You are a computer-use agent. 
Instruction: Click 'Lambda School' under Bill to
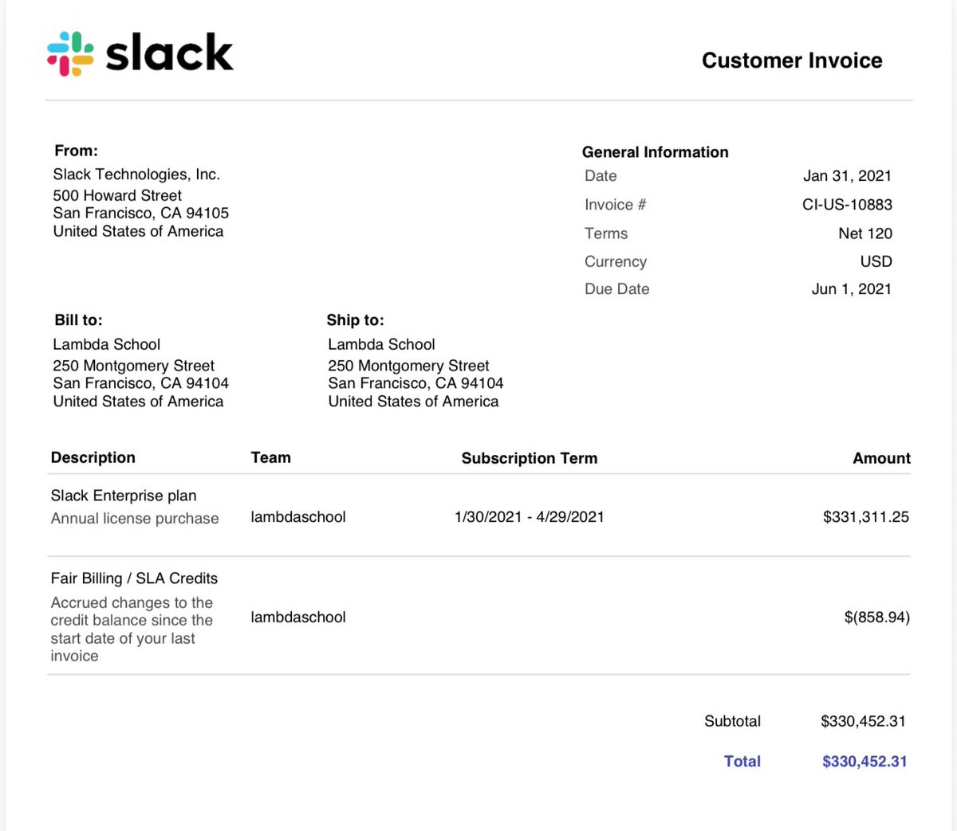107,344
